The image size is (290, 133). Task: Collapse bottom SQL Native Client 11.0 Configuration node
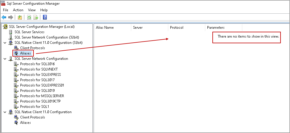(5, 112)
